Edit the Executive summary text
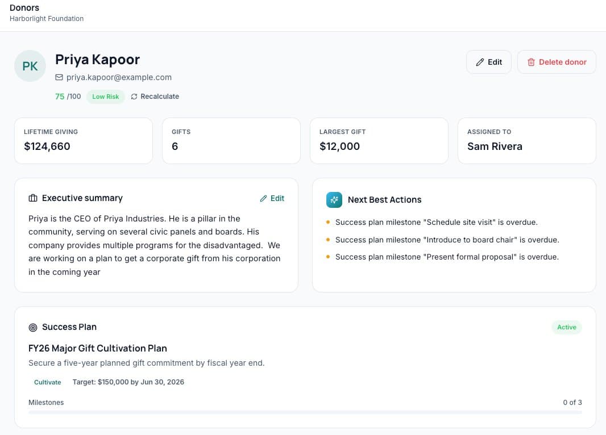 click(x=272, y=198)
